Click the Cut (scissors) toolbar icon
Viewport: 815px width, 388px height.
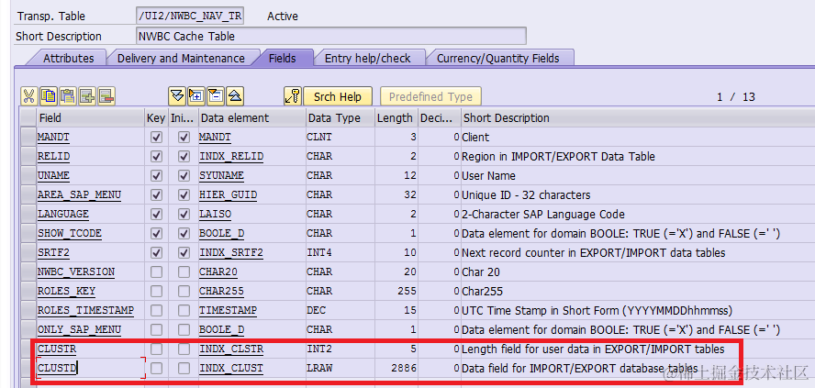pyautogui.click(x=28, y=96)
